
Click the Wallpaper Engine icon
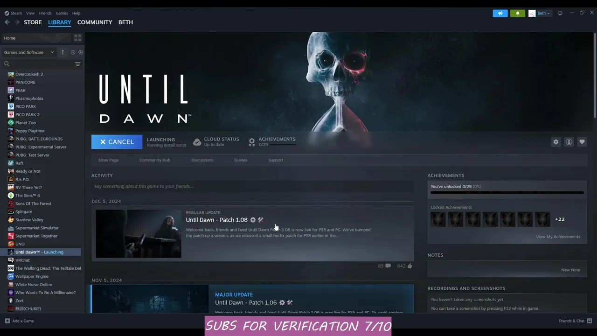(11, 276)
